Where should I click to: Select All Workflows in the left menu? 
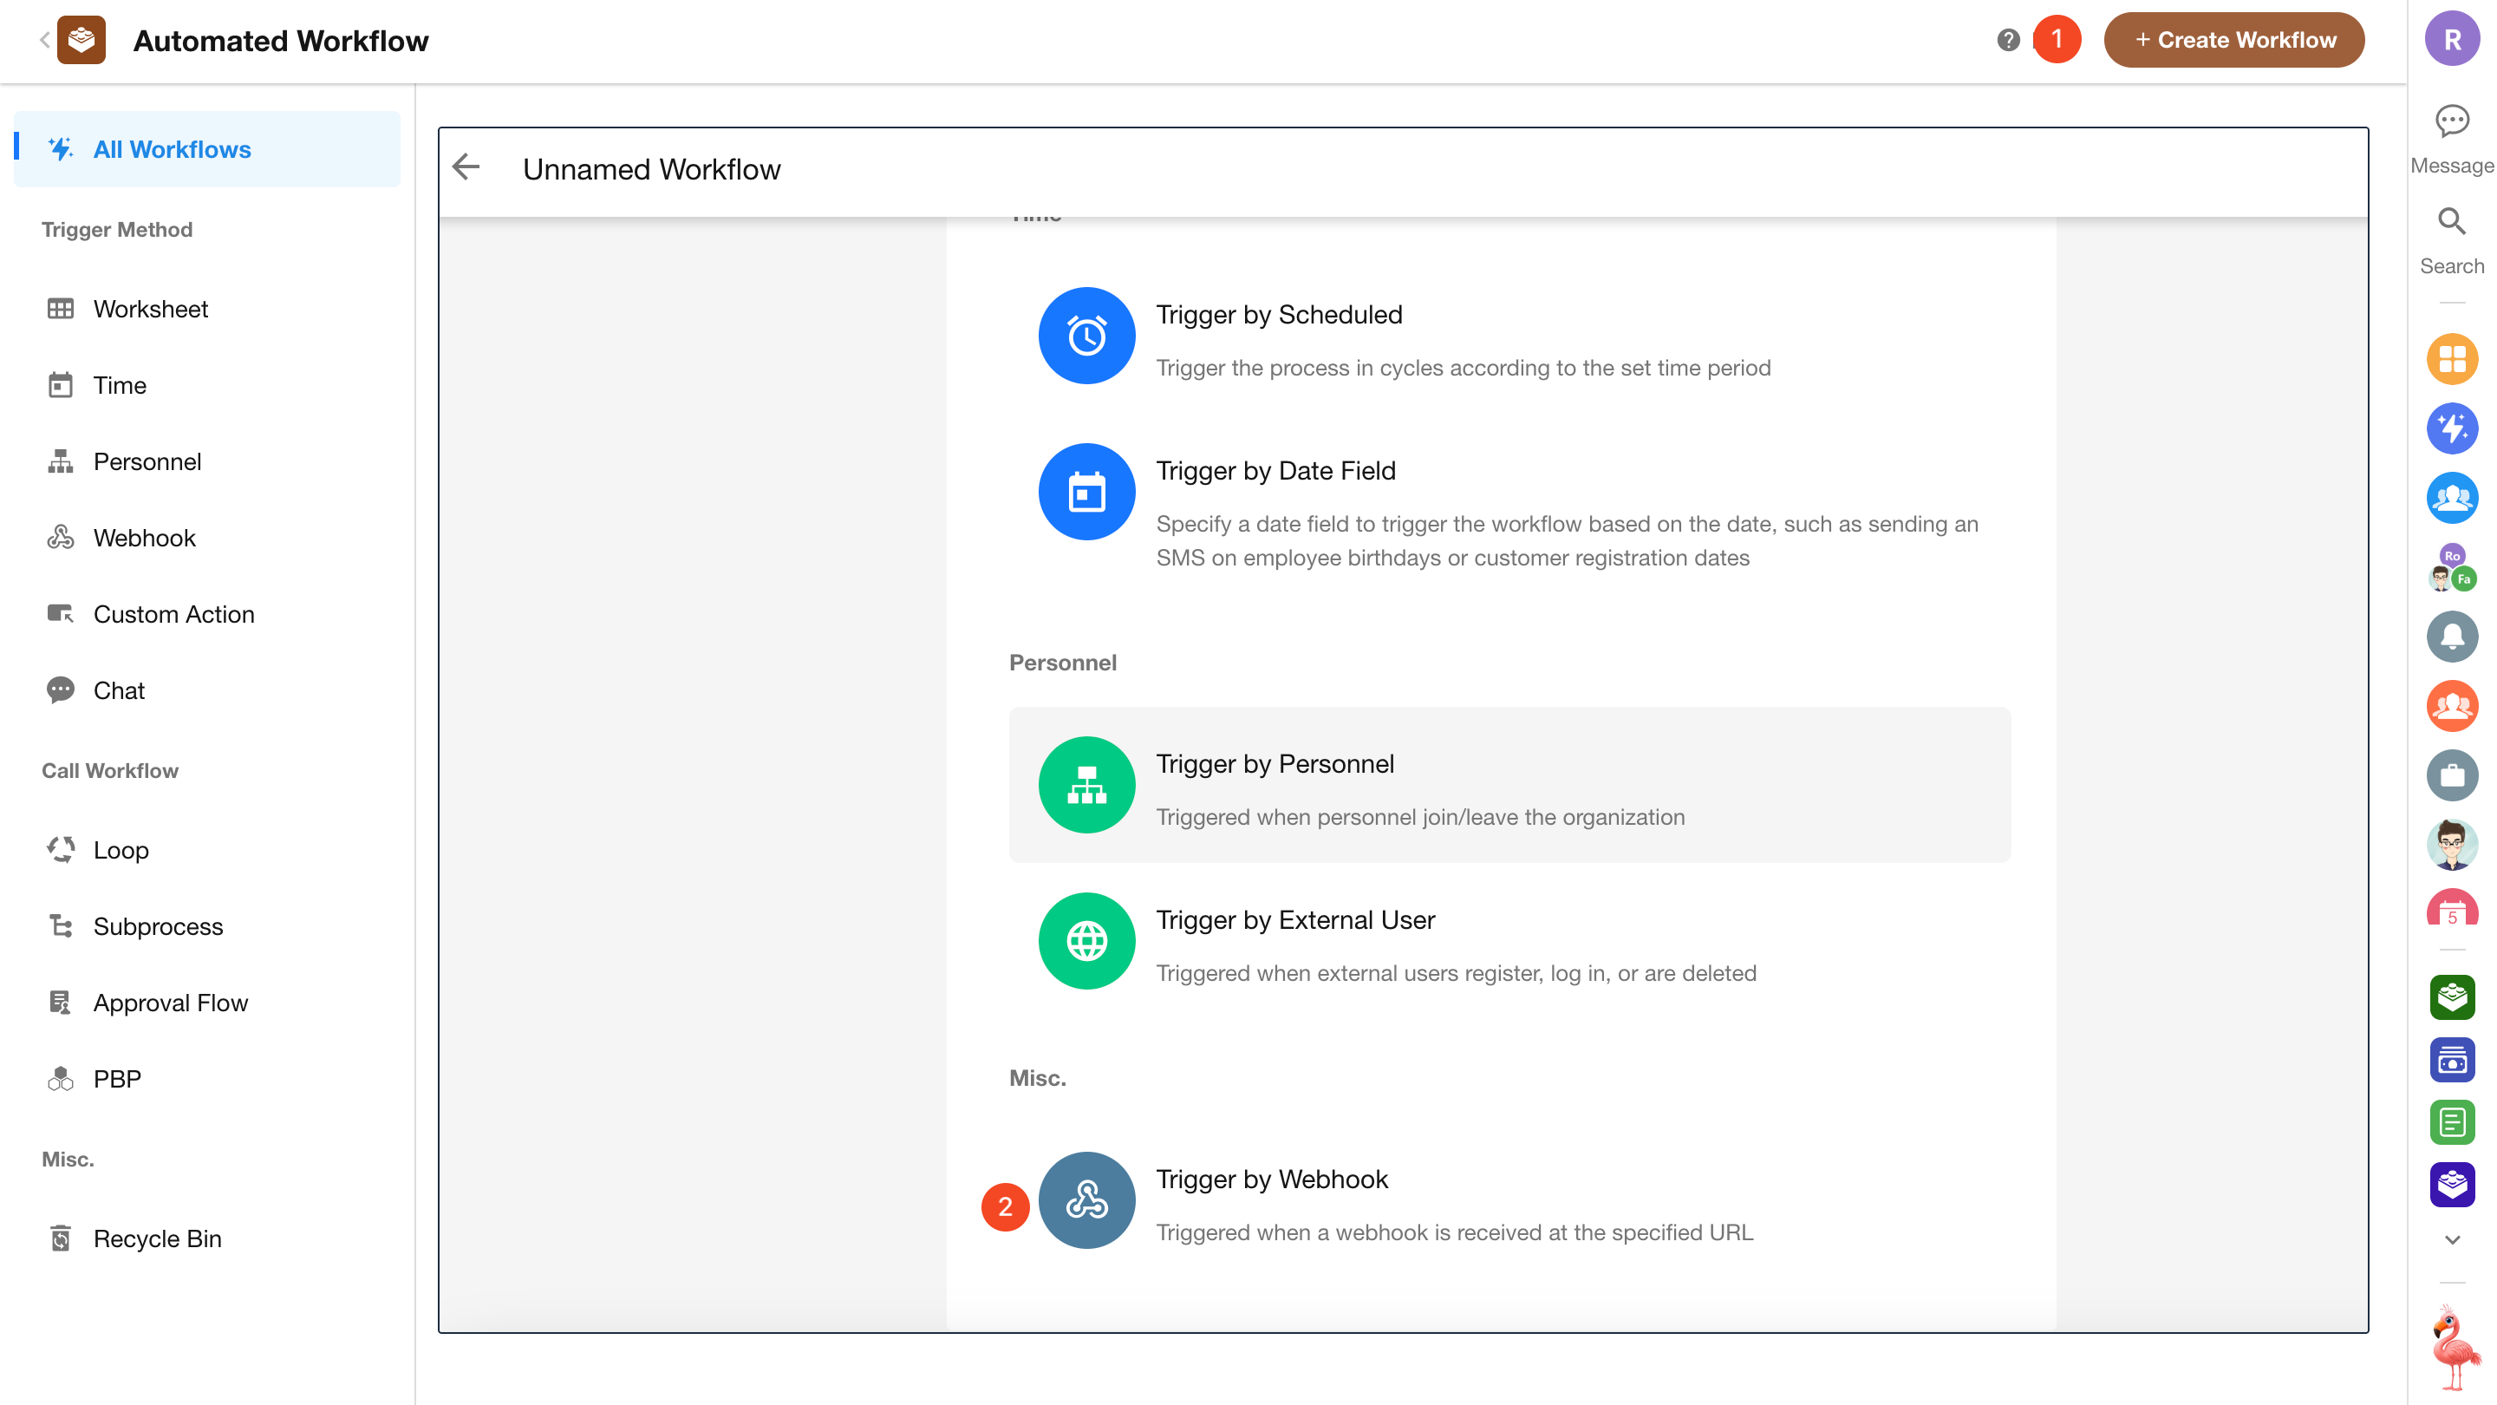(172, 149)
